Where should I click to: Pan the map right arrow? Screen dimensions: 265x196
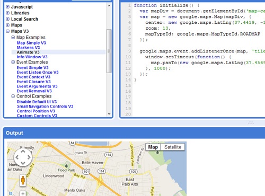pos(29,157)
